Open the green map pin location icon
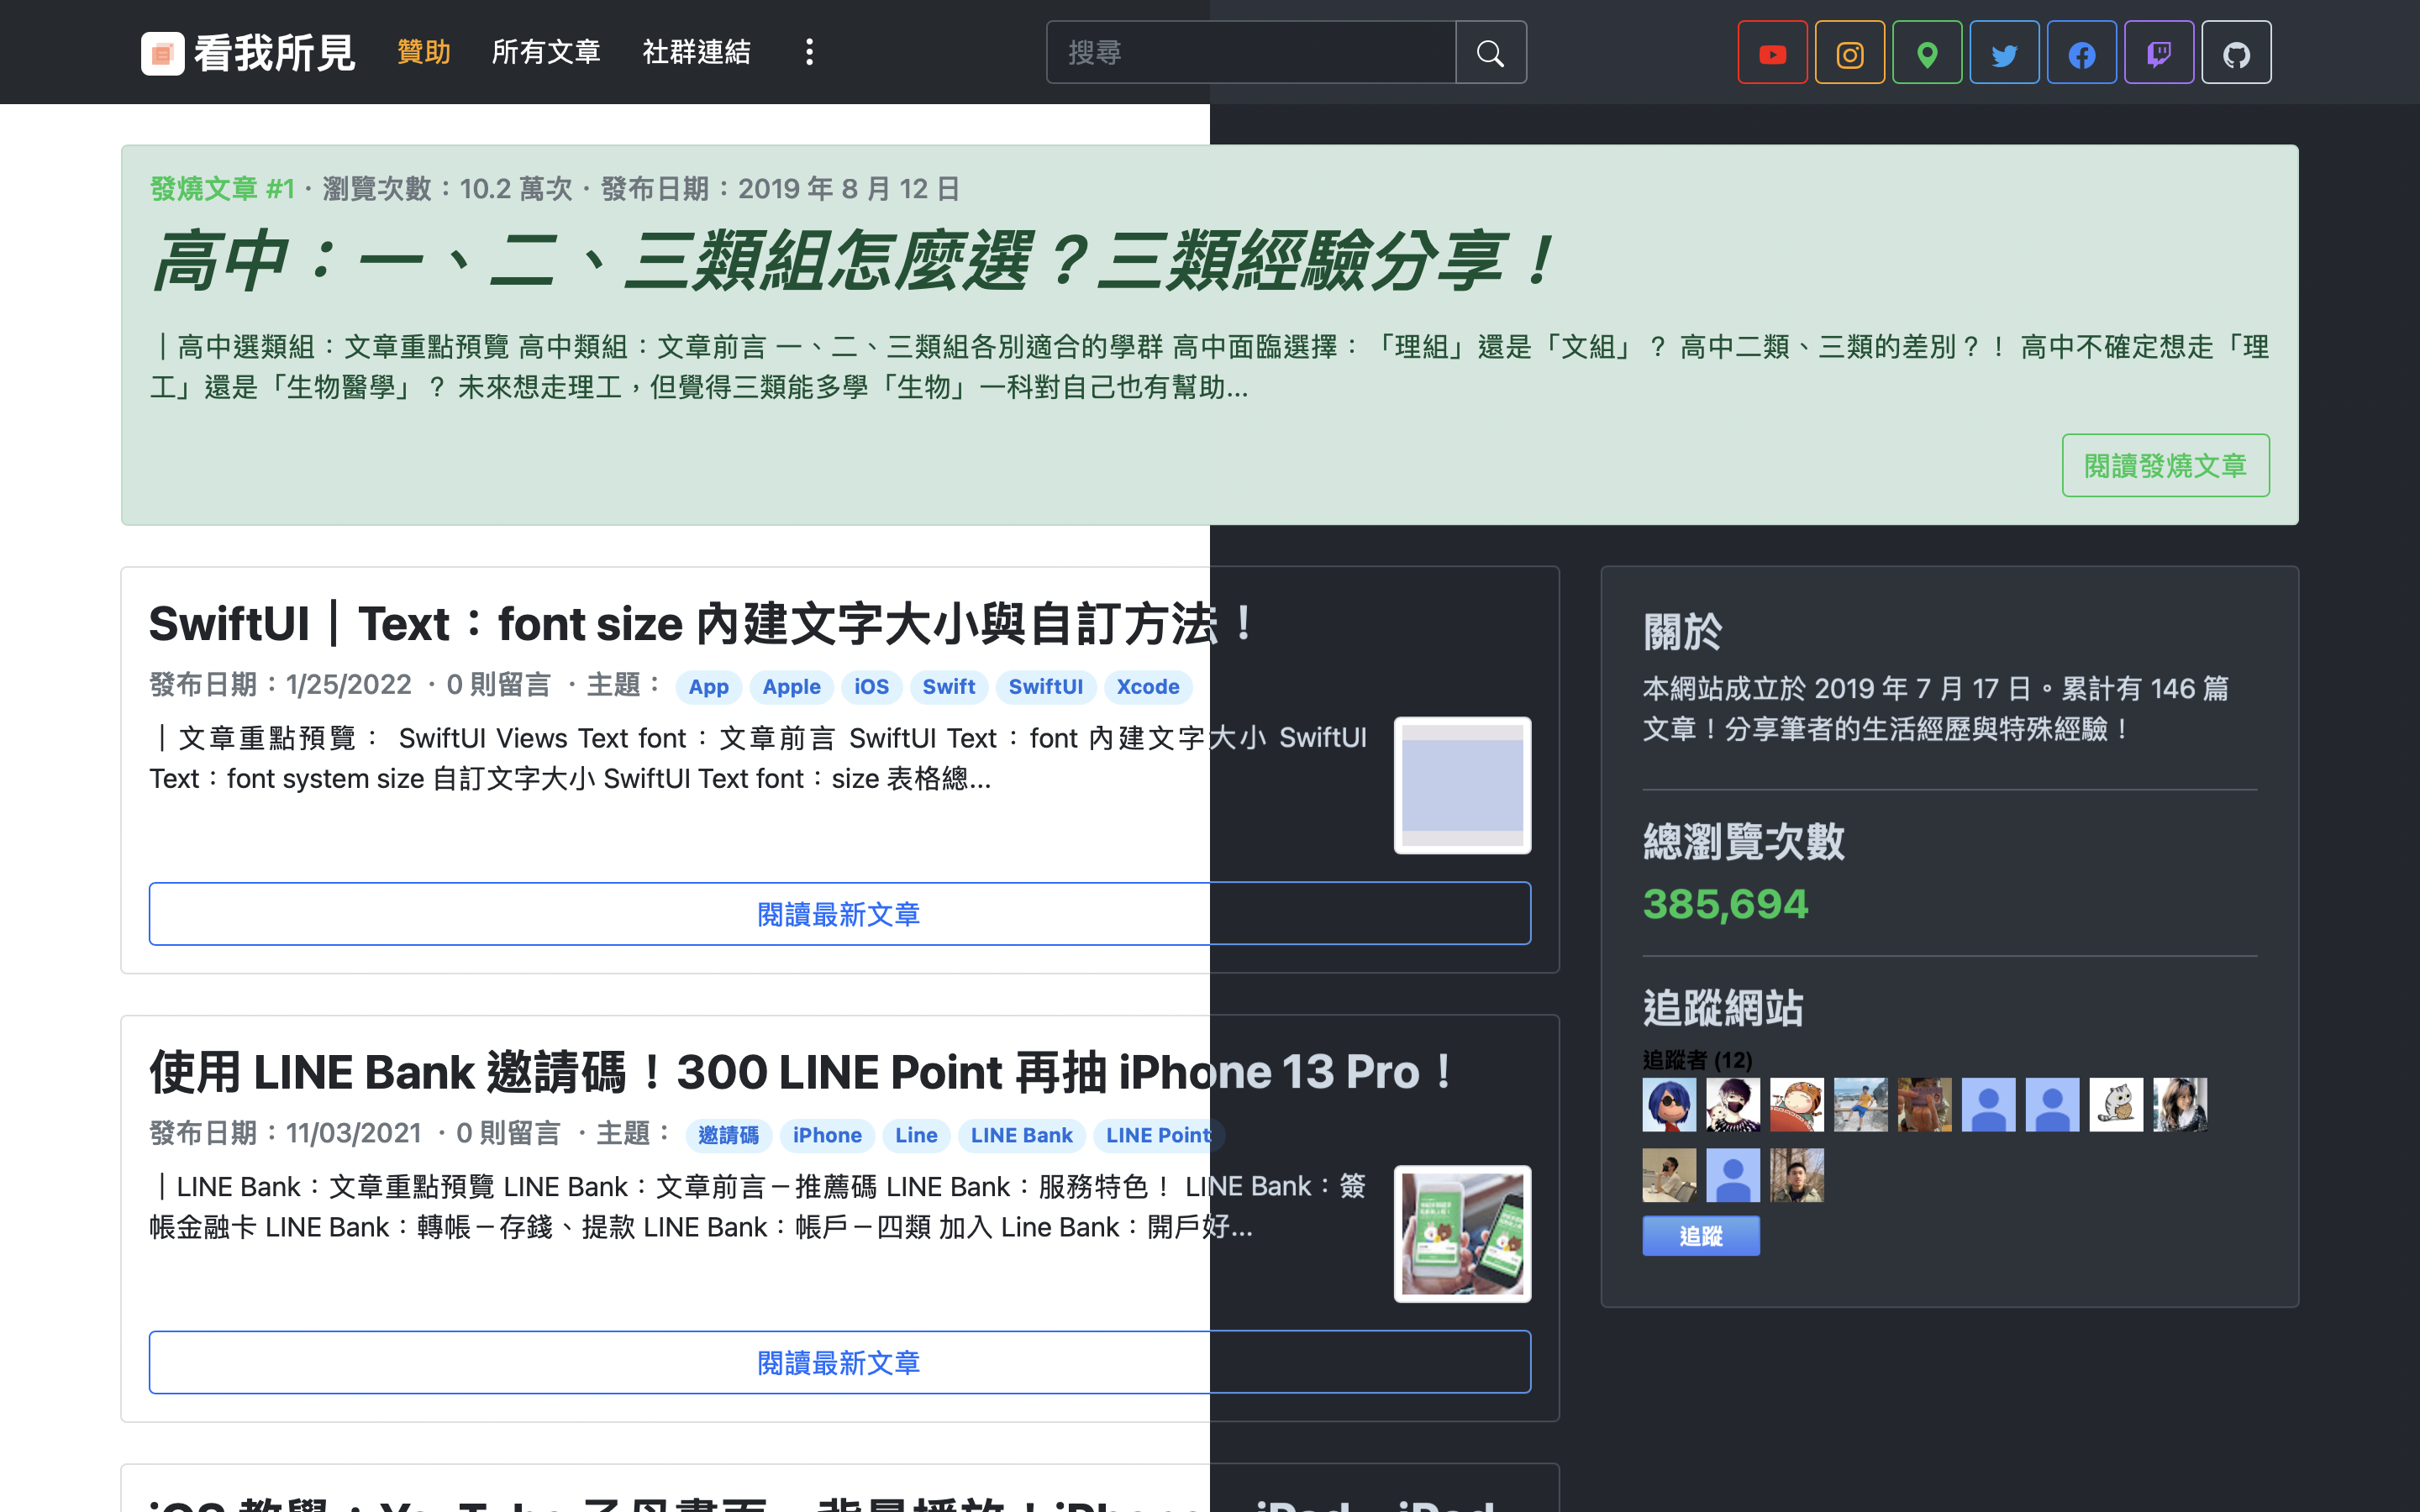The height and width of the screenshot is (1512, 2420). pyautogui.click(x=1927, y=53)
